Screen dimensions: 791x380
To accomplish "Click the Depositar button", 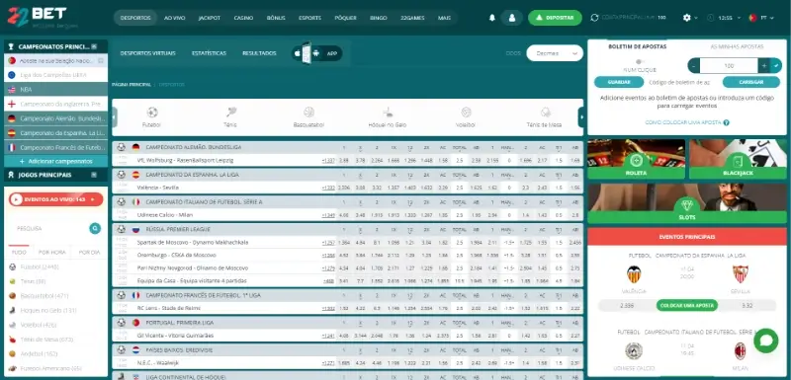I will [x=555, y=18].
